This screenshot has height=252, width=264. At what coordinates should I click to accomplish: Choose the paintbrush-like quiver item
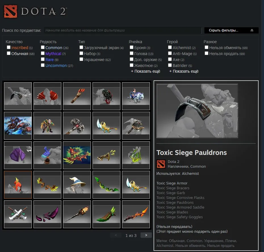[77, 96]
